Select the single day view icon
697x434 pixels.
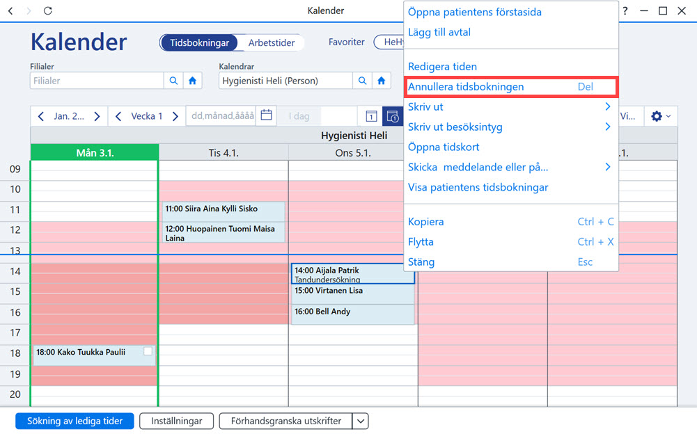click(371, 116)
